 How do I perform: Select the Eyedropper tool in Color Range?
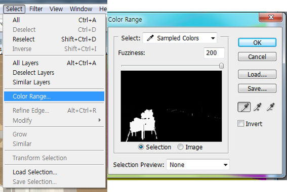244,107
